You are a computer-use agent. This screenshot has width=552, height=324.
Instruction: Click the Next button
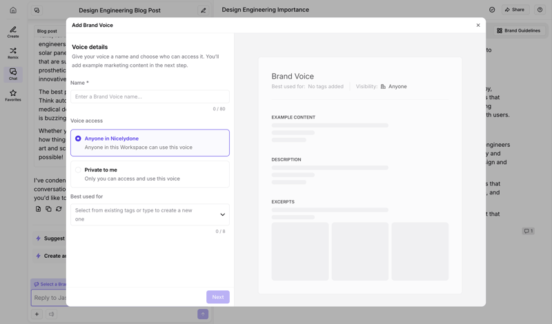pyautogui.click(x=217, y=297)
